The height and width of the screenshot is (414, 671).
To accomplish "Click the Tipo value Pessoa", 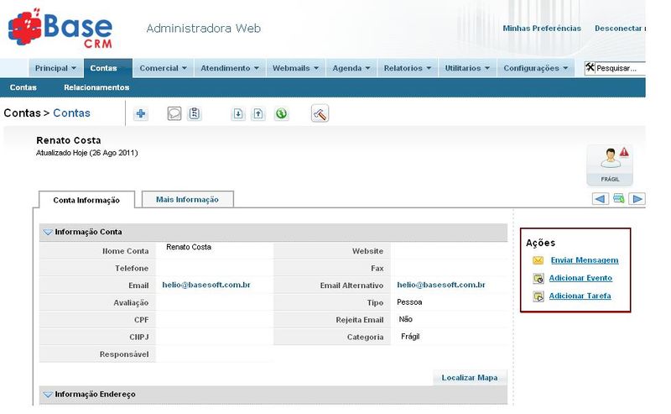I will tap(409, 302).
